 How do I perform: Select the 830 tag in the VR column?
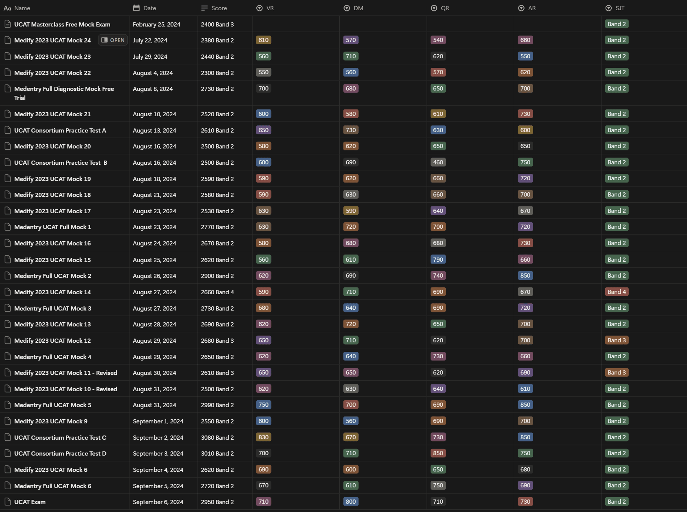point(263,437)
